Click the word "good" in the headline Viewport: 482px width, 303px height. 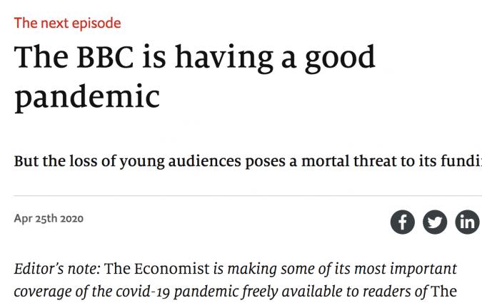point(341,57)
